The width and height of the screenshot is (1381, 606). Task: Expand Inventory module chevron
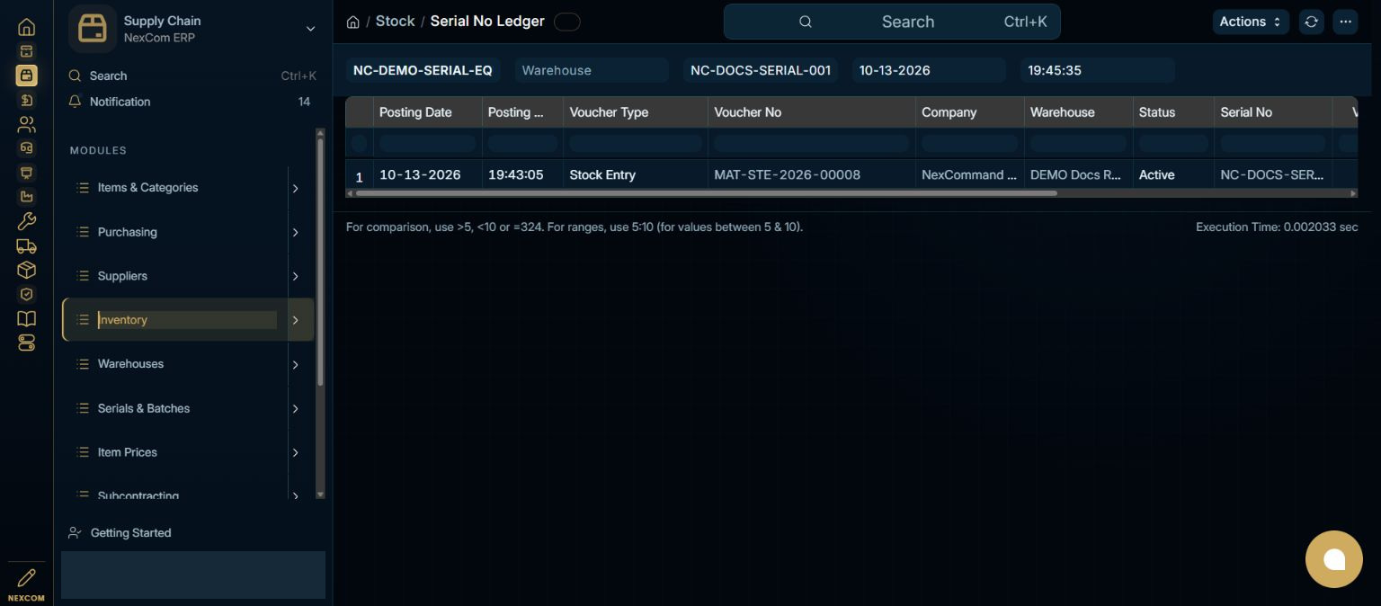click(296, 320)
